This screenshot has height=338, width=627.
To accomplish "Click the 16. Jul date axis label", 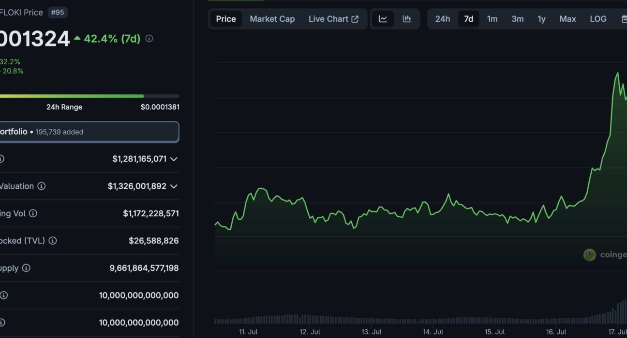I will [556, 332].
